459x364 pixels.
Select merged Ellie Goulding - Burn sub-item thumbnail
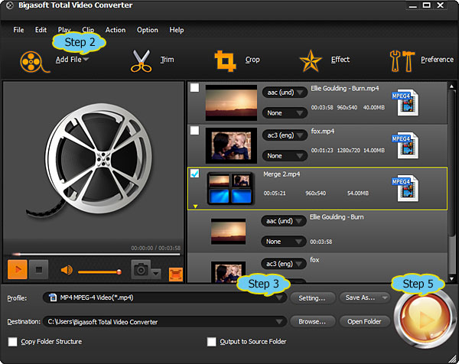coord(228,231)
